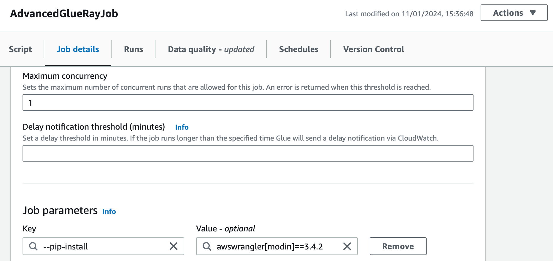Image resolution: width=553 pixels, height=261 pixels.
Task: Click inside the Key parameter text field
Action: click(x=104, y=246)
